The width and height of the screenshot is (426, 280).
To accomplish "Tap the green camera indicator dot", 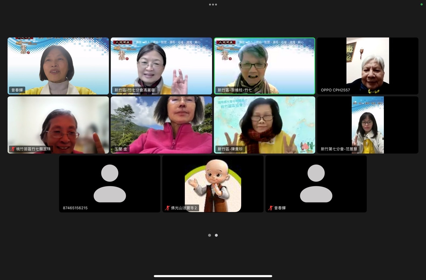I will coord(421,4).
